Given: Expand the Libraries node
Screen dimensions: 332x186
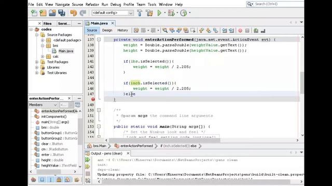Looking at the screenshot, I should [x=37, y=68].
